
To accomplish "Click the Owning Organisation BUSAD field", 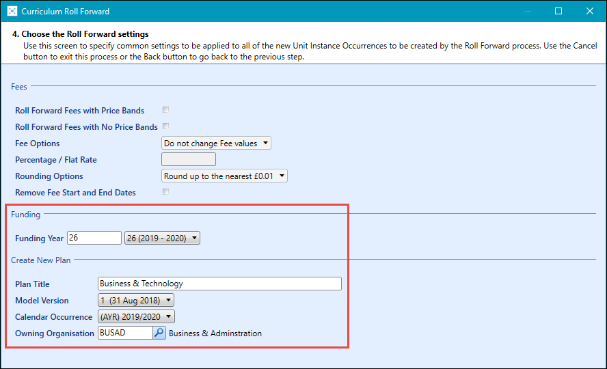I will 125,333.
